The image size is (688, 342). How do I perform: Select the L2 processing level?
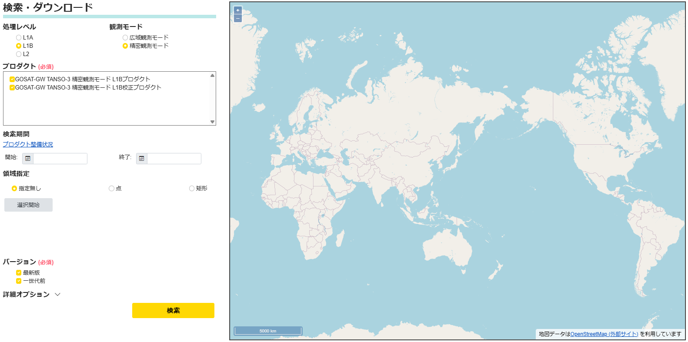19,54
